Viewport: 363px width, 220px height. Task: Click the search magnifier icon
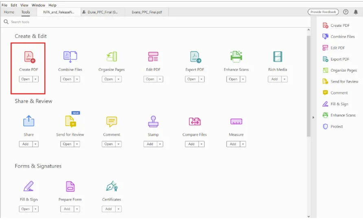(6, 22)
